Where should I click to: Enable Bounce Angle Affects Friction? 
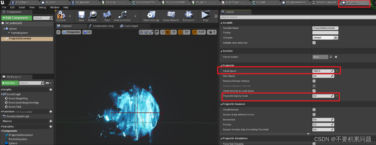pos(314,114)
